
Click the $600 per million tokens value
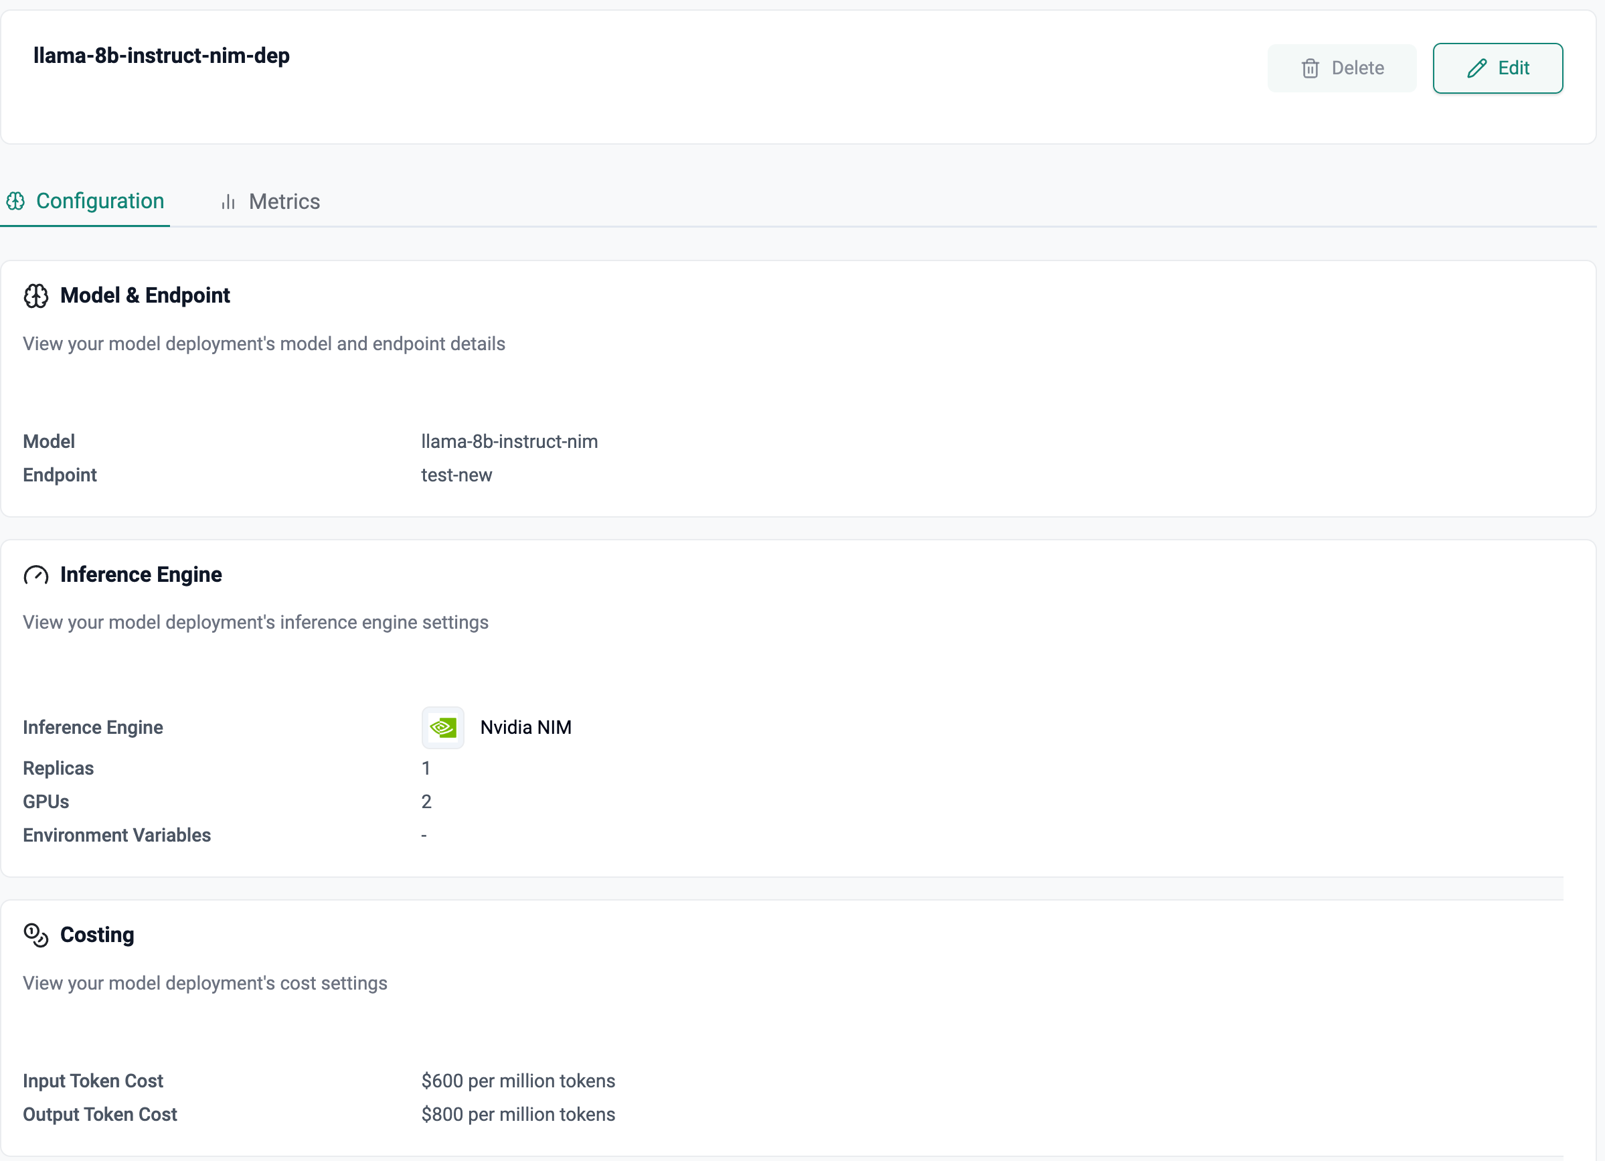pos(518,1081)
